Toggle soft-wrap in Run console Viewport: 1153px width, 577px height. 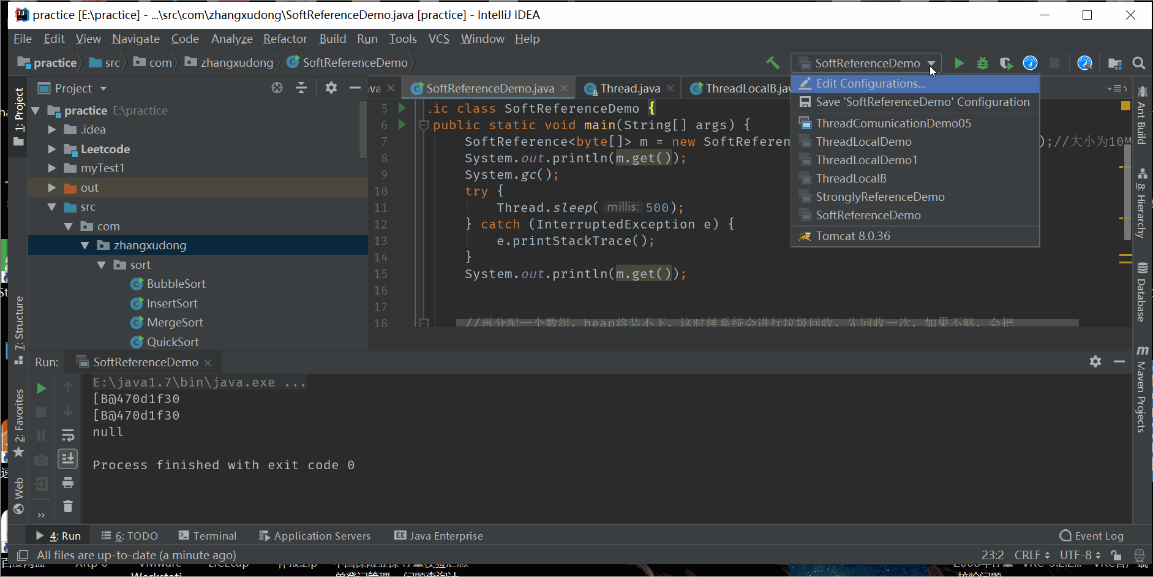click(68, 435)
